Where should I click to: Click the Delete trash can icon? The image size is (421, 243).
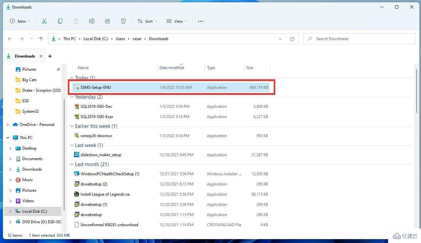click(123, 21)
